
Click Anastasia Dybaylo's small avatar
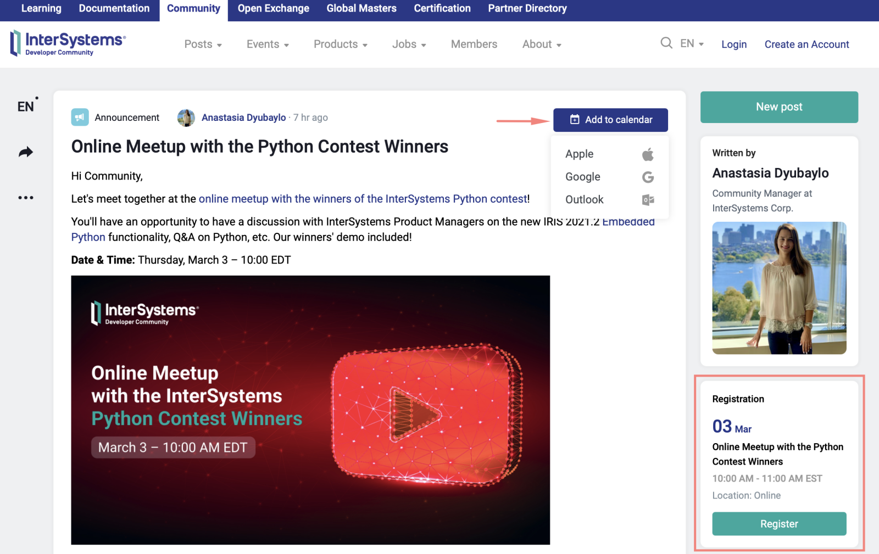click(186, 117)
